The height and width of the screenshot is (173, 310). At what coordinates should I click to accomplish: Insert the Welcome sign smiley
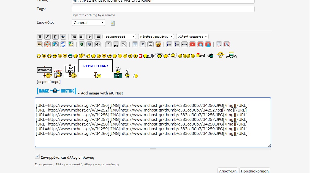point(45,72)
